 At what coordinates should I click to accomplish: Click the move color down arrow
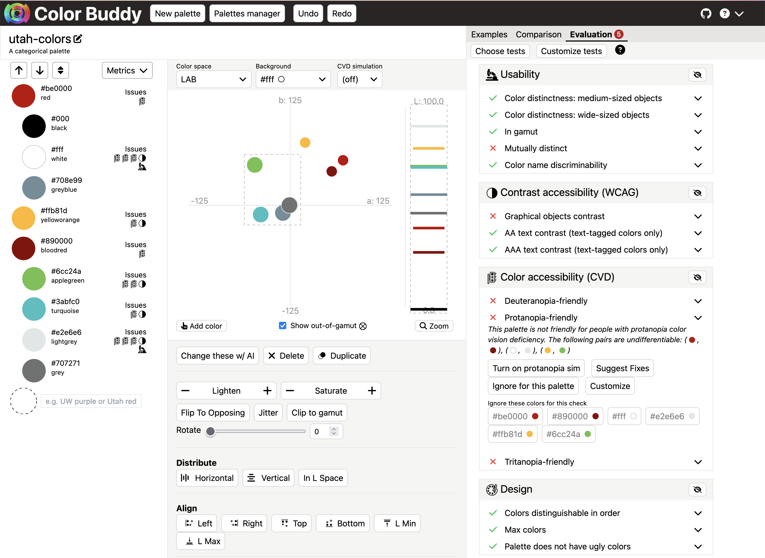point(39,70)
